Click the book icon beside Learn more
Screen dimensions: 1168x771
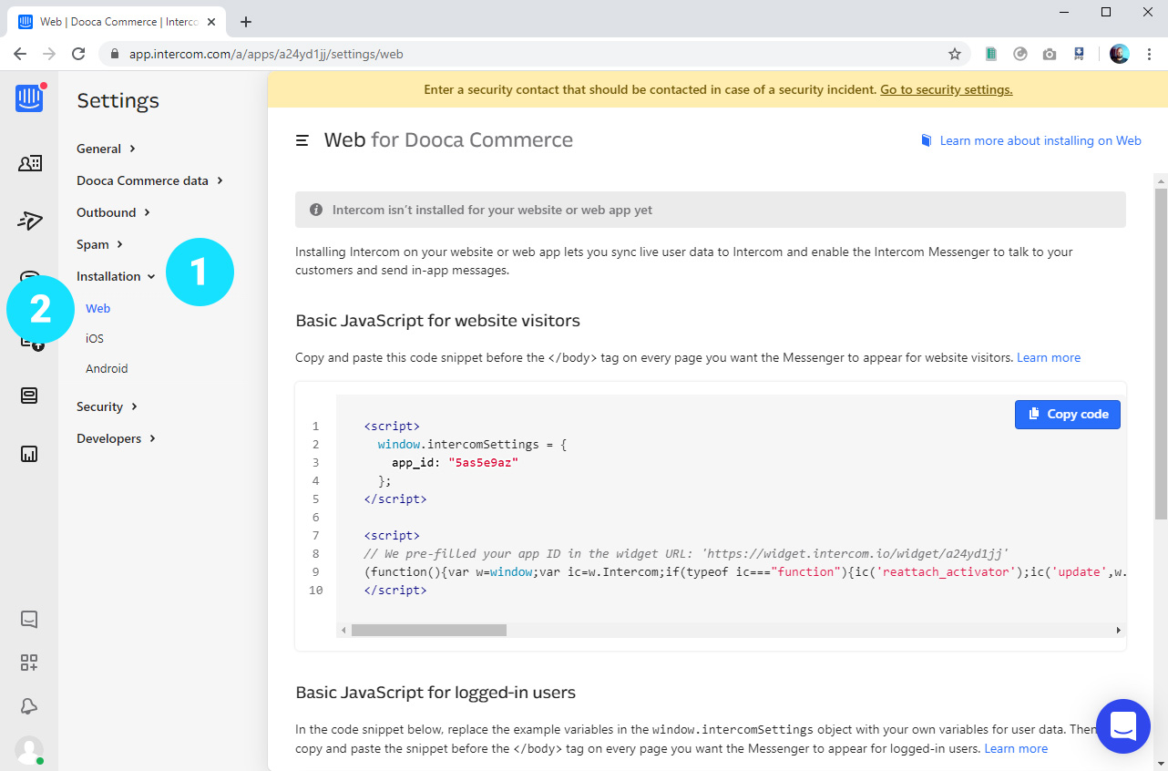(927, 140)
